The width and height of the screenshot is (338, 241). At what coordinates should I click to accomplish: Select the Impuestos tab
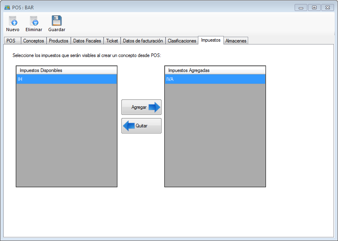(x=210, y=40)
